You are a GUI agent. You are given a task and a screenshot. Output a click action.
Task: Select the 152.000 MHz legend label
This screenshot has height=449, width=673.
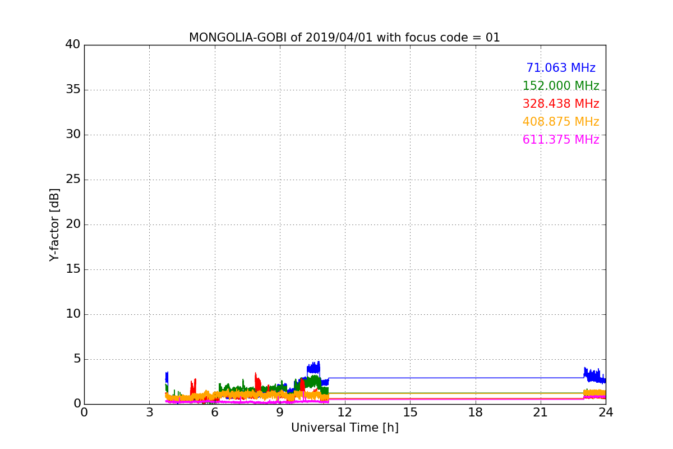pyautogui.click(x=561, y=86)
